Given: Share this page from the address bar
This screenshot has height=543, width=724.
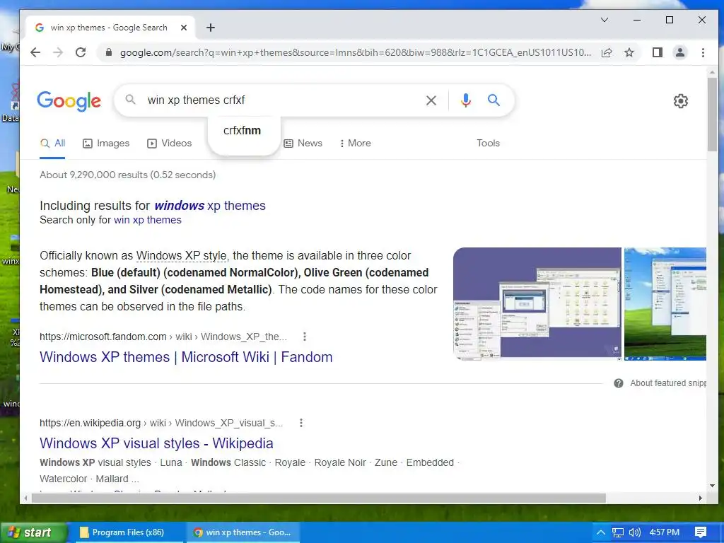Looking at the screenshot, I should 607,52.
